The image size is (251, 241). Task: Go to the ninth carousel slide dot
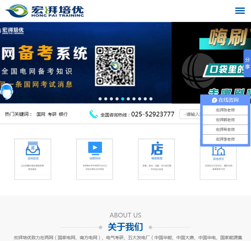tap(145, 99)
